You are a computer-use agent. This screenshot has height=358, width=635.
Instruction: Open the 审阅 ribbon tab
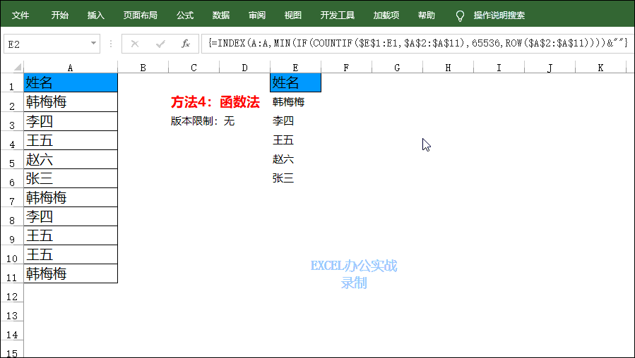(x=257, y=16)
